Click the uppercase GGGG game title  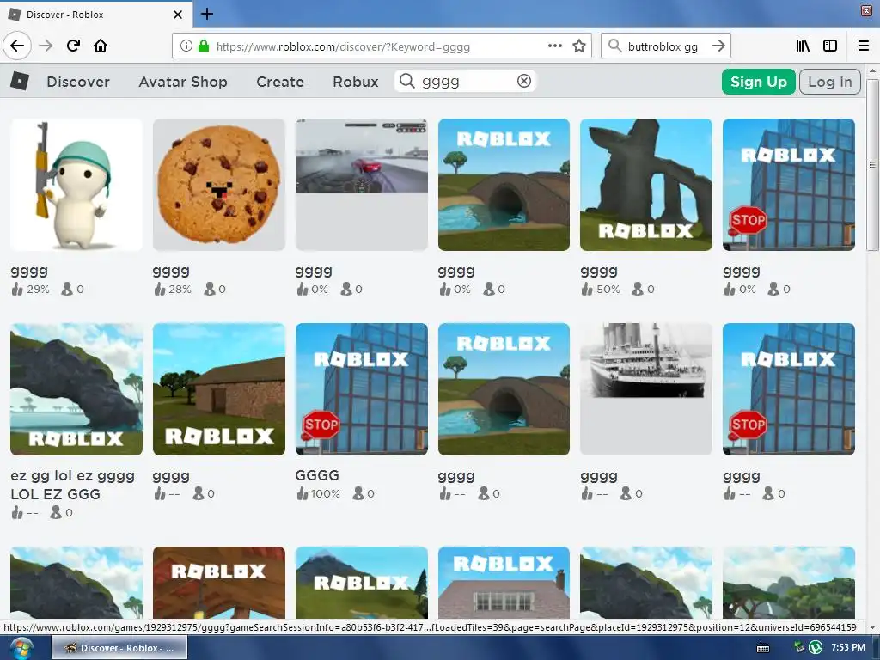[317, 475]
